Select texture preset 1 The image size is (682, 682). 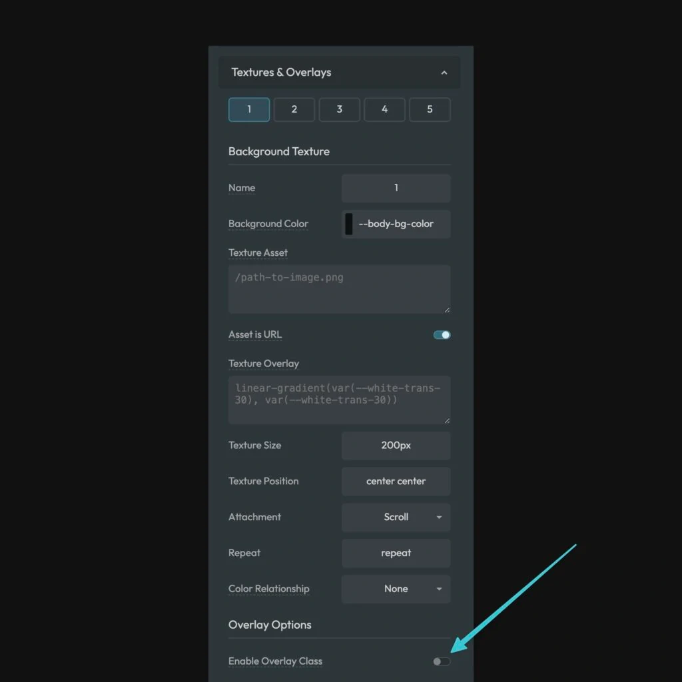coord(248,109)
